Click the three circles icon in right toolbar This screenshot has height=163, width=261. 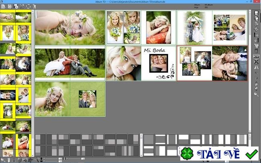[256, 24]
